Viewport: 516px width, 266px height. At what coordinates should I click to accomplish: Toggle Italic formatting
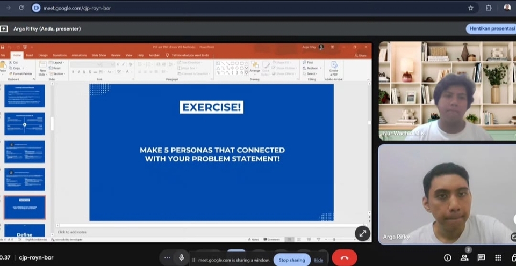point(78,72)
